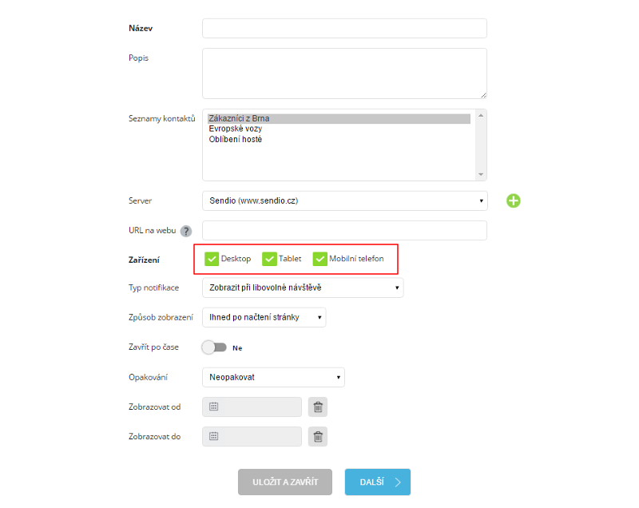Image resolution: width=639 pixels, height=508 pixels.
Task: Open the calendar in Zobrazovat do field
Action: (213, 436)
